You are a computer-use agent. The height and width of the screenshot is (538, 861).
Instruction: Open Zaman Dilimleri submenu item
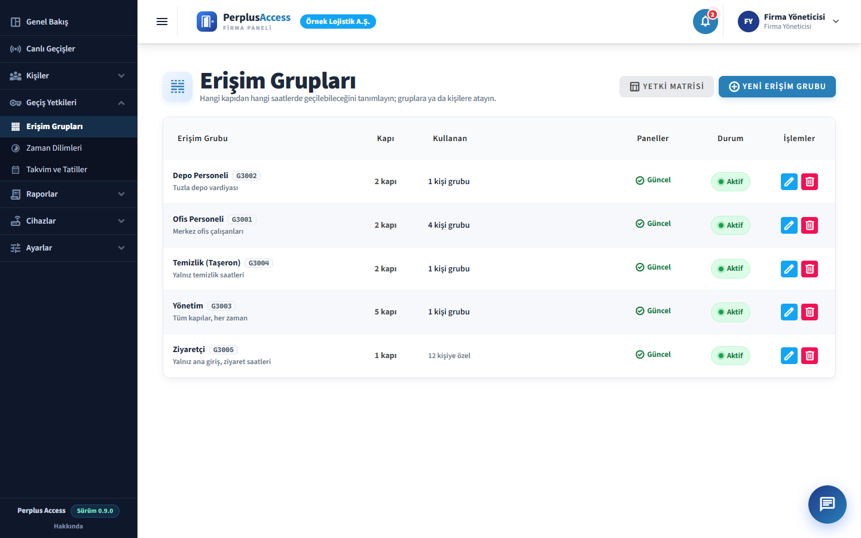tap(69, 148)
